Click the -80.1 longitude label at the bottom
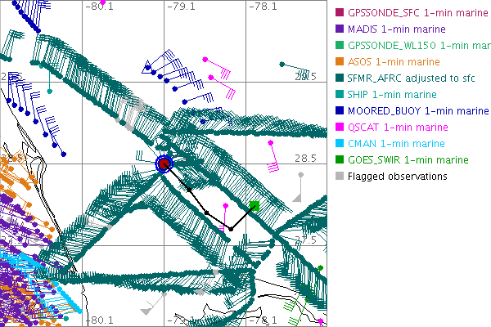This screenshot has height=327, width=491. (x=99, y=320)
